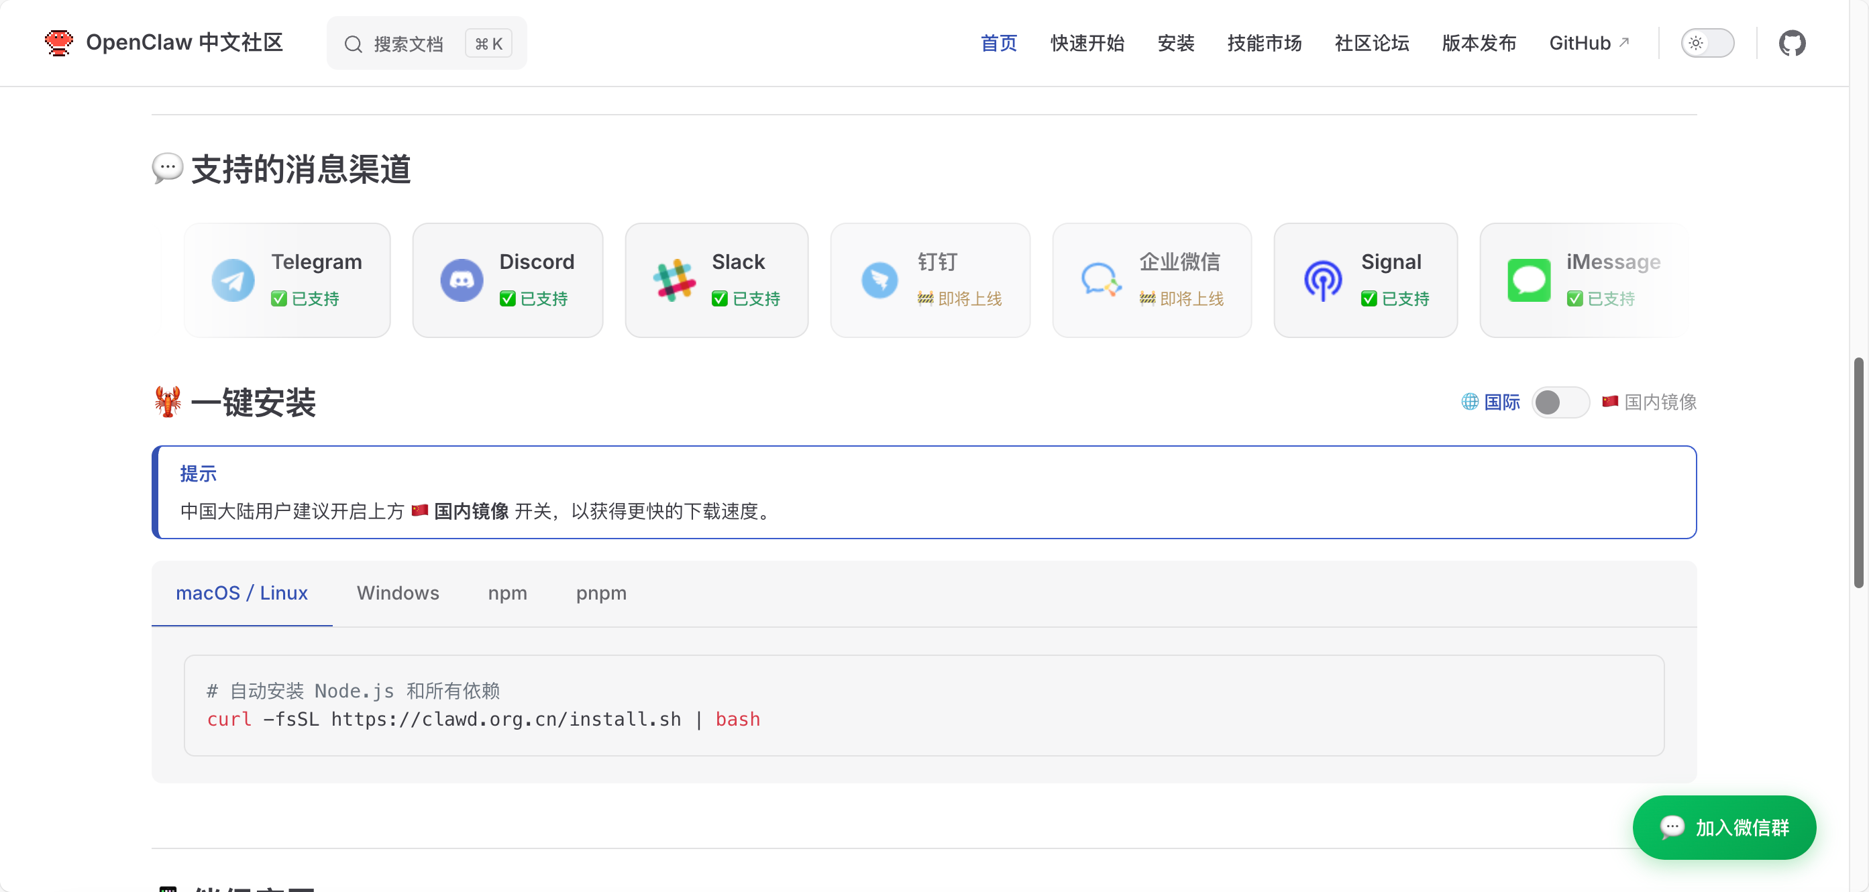Select the 国内镜像 label option
Screen dimensions: 1869x892
tap(1659, 402)
